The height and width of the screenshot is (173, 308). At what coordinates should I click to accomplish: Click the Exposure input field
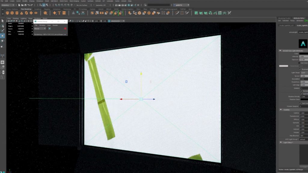coord(303,59)
